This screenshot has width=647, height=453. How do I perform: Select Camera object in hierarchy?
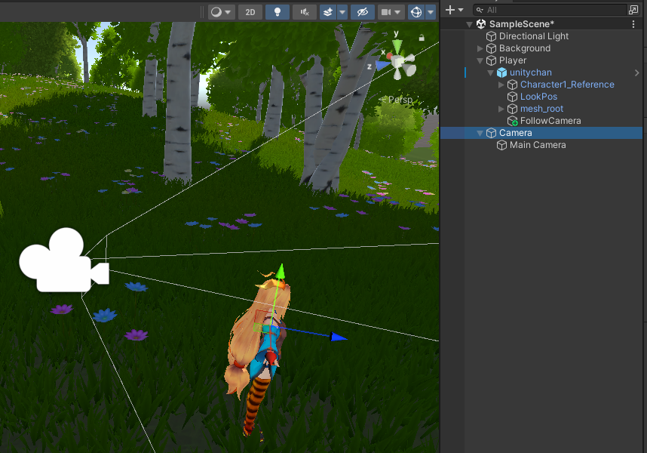point(515,133)
